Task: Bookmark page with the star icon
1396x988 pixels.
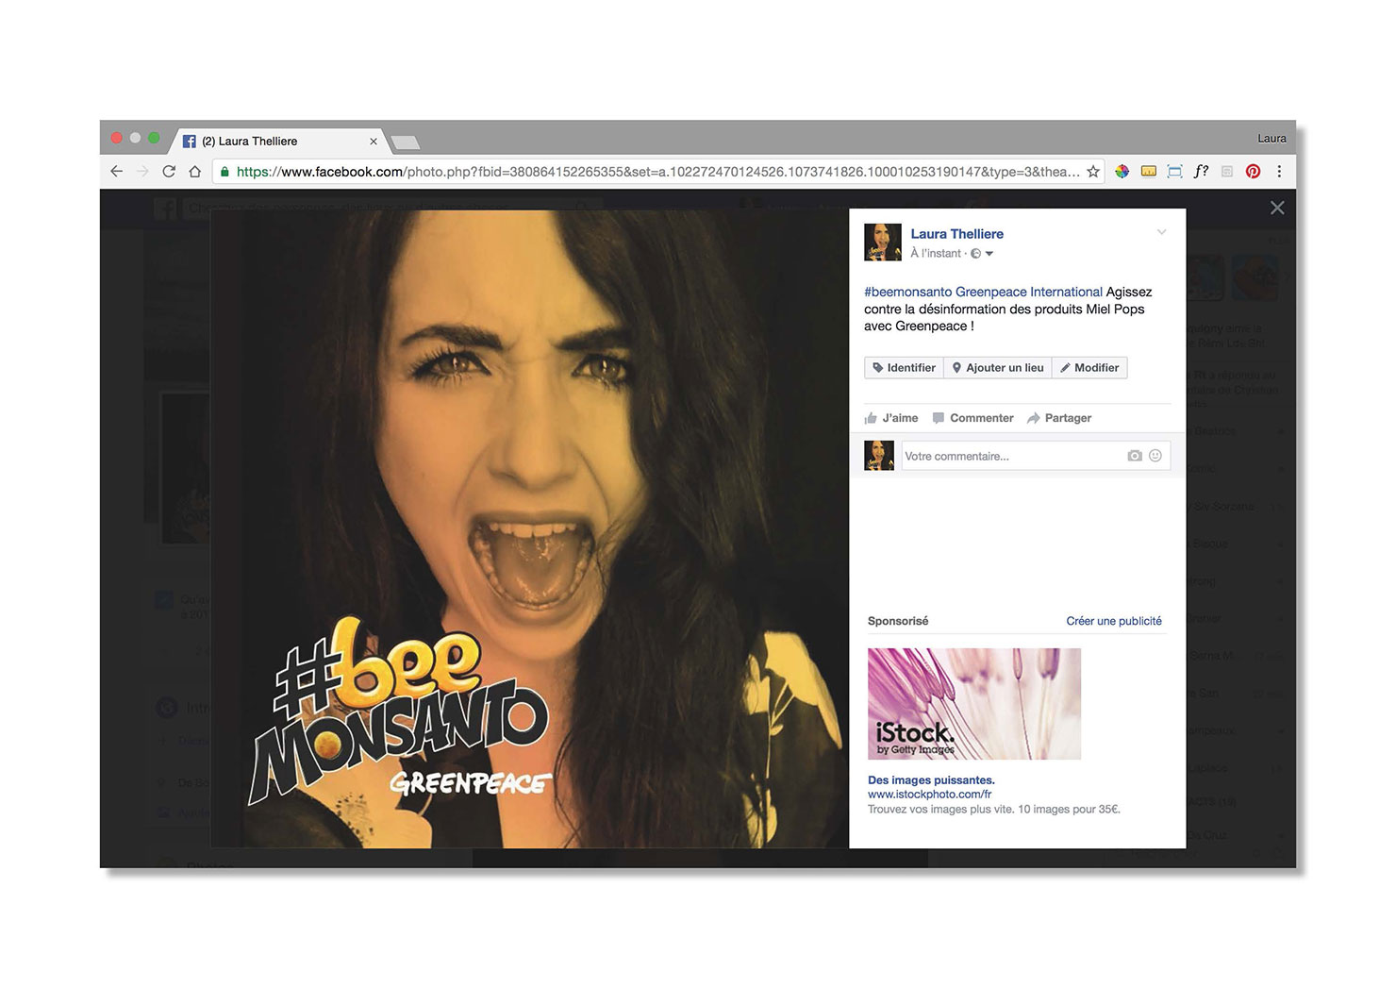Action: pyautogui.click(x=1093, y=172)
